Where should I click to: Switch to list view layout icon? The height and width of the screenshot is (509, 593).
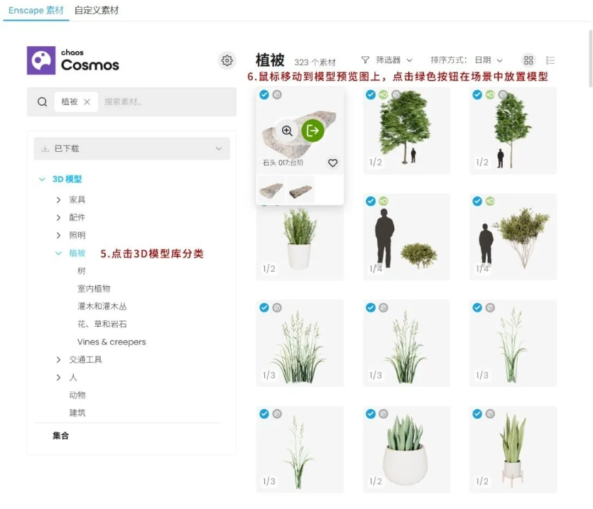550,60
